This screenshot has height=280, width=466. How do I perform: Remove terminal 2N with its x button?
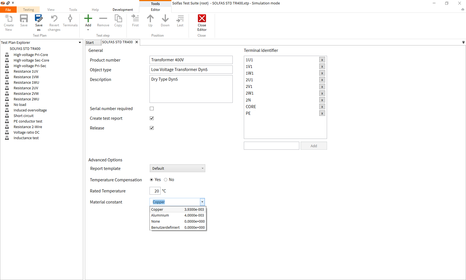pyautogui.click(x=322, y=100)
